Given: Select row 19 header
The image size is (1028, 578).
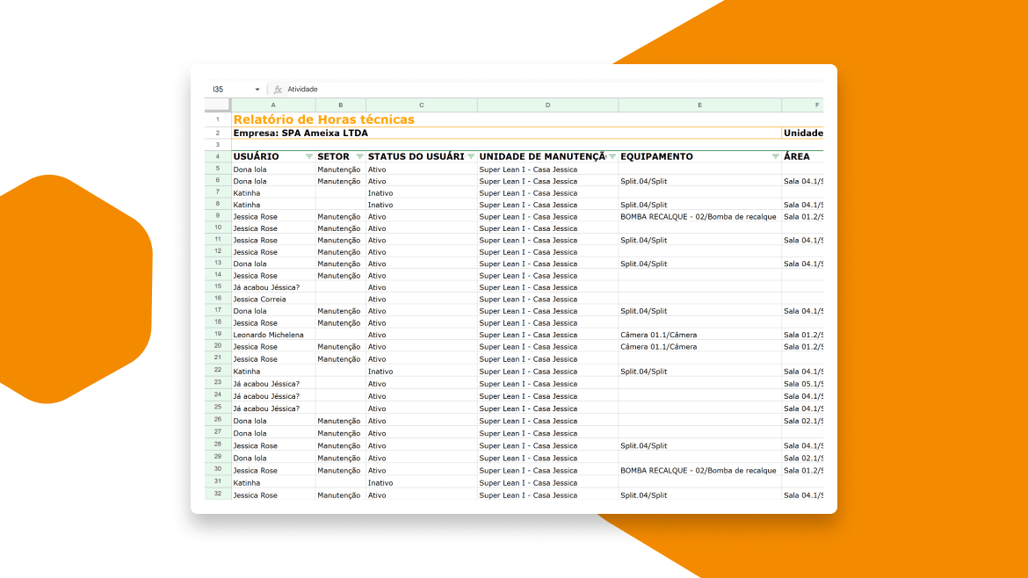Looking at the screenshot, I should tap(218, 335).
